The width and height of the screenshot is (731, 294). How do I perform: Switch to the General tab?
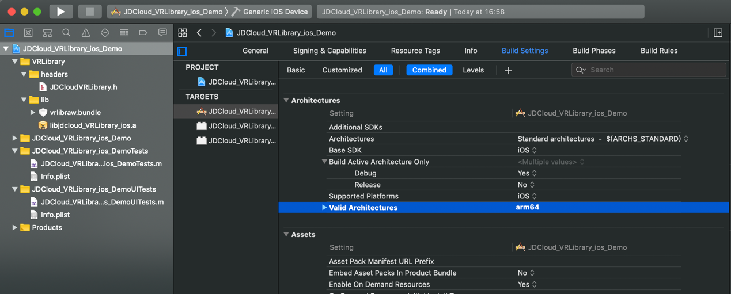(255, 51)
